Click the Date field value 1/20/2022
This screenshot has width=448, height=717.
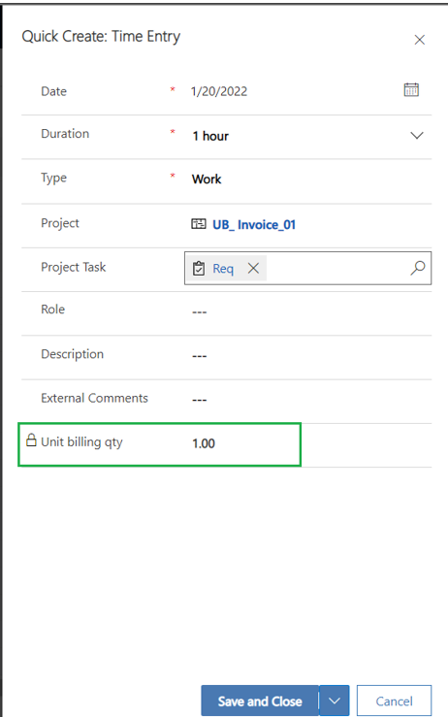click(x=219, y=91)
